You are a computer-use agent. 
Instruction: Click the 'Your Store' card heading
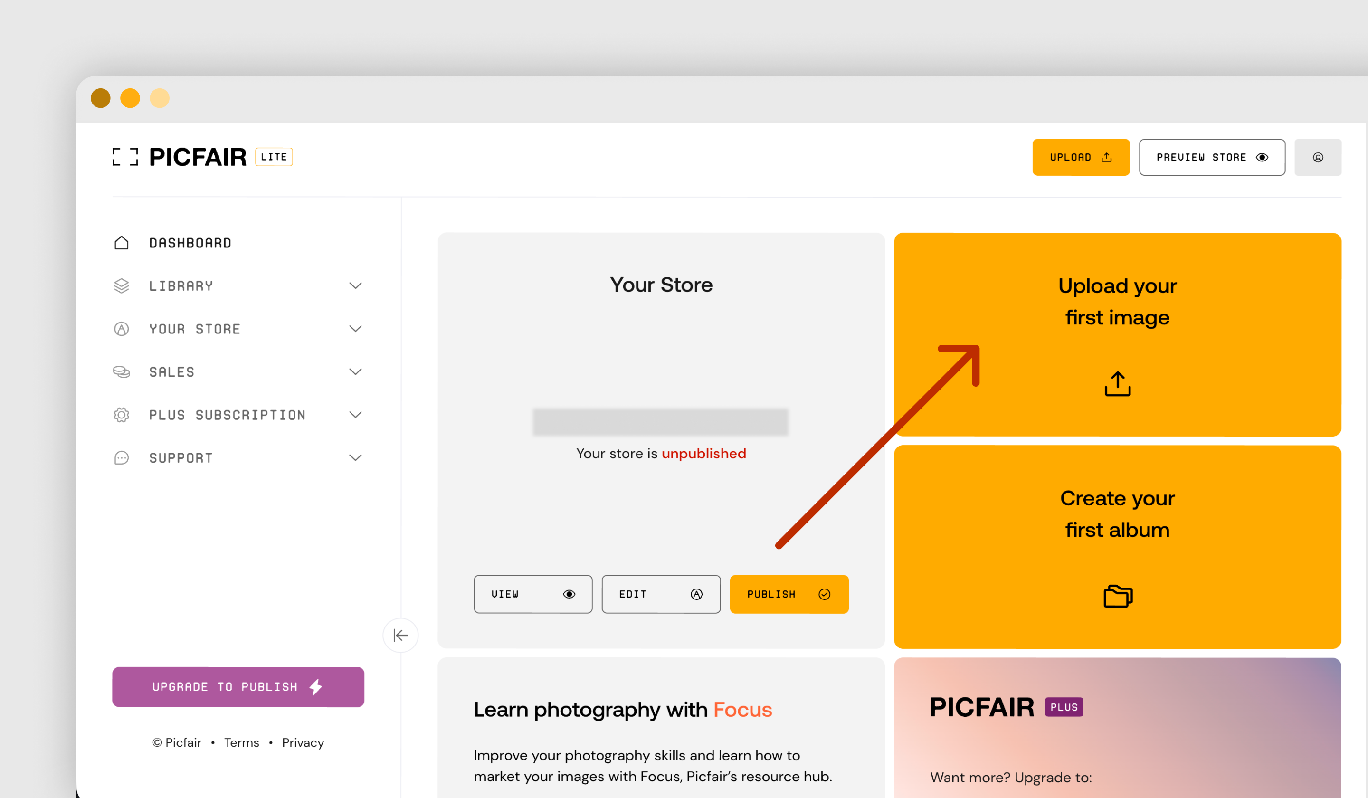661,285
